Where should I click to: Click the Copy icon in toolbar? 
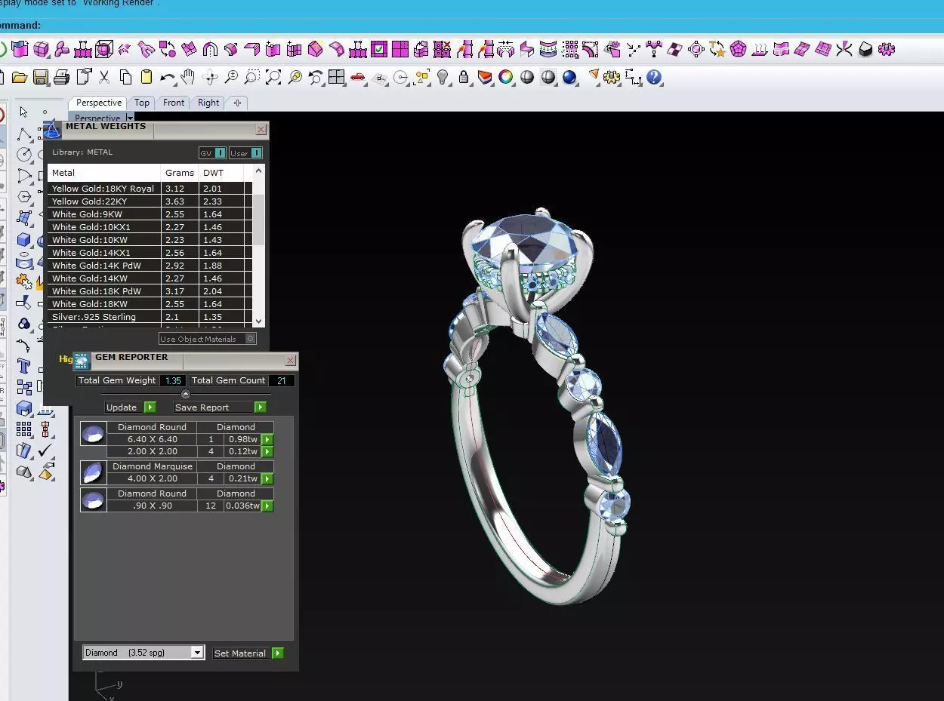coord(125,77)
